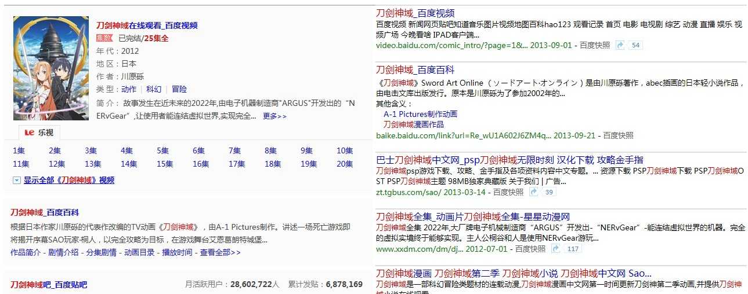Click total posts value 6,878,169
Screen dimensions: 748x294
tap(344, 285)
